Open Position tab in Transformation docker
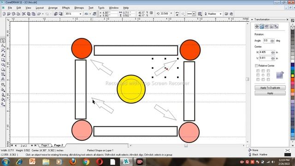This screenshot has height=166, width=295. coord(257,26)
